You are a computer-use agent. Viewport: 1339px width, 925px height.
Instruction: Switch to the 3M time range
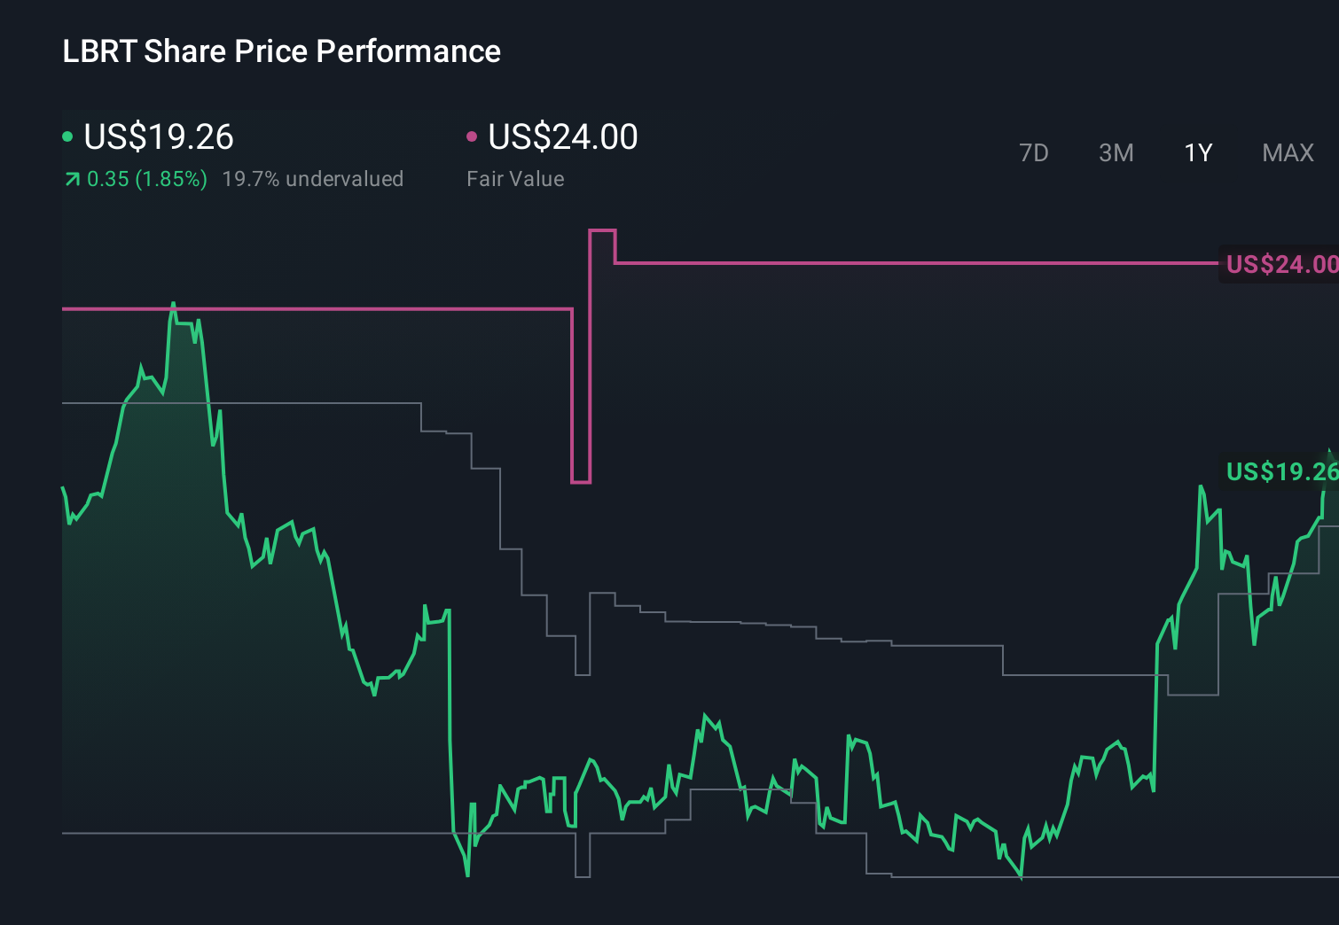pyautogui.click(x=1115, y=152)
